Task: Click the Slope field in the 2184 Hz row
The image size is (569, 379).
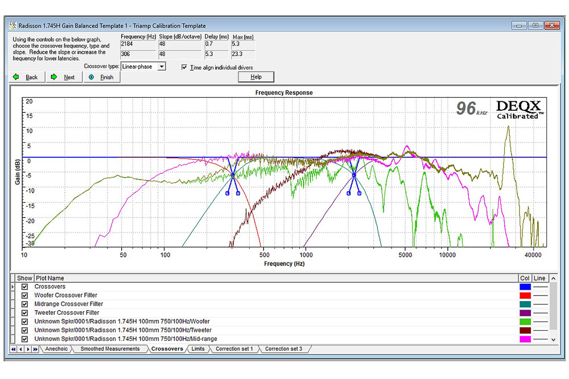Action: (180, 44)
